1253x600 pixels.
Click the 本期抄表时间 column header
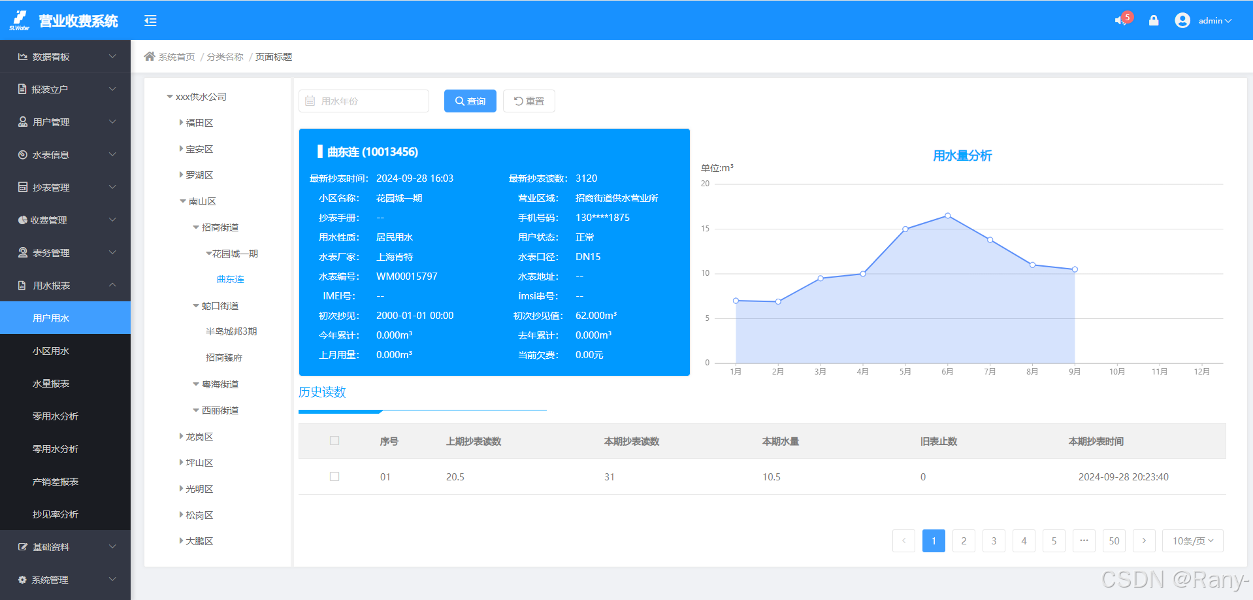pyautogui.click(x=1096, y=441)
